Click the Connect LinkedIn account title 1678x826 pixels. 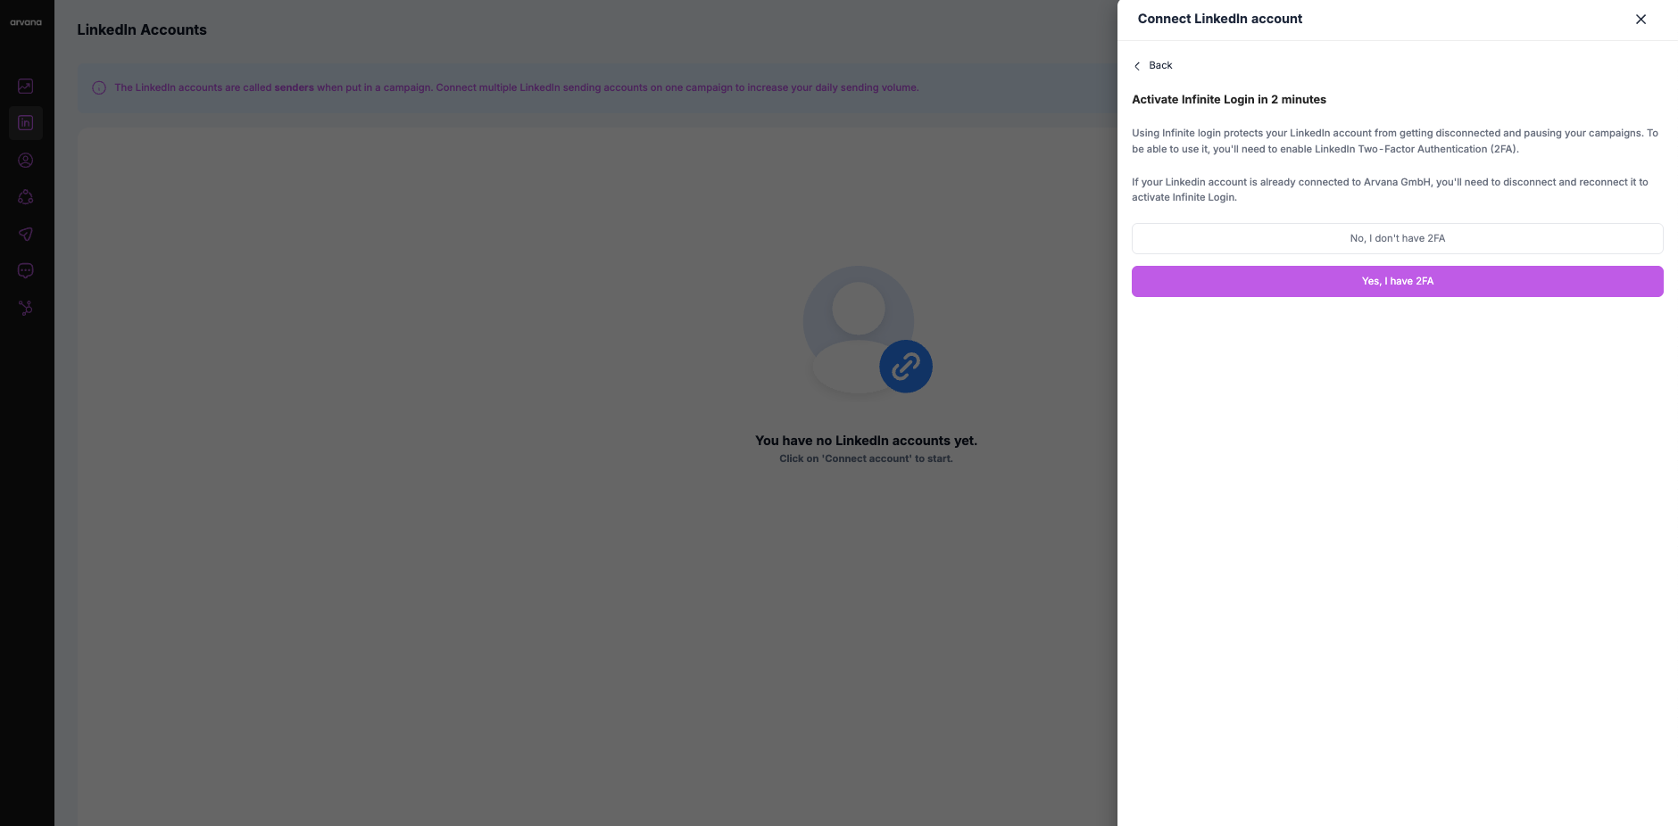(x=1219, y=19)
